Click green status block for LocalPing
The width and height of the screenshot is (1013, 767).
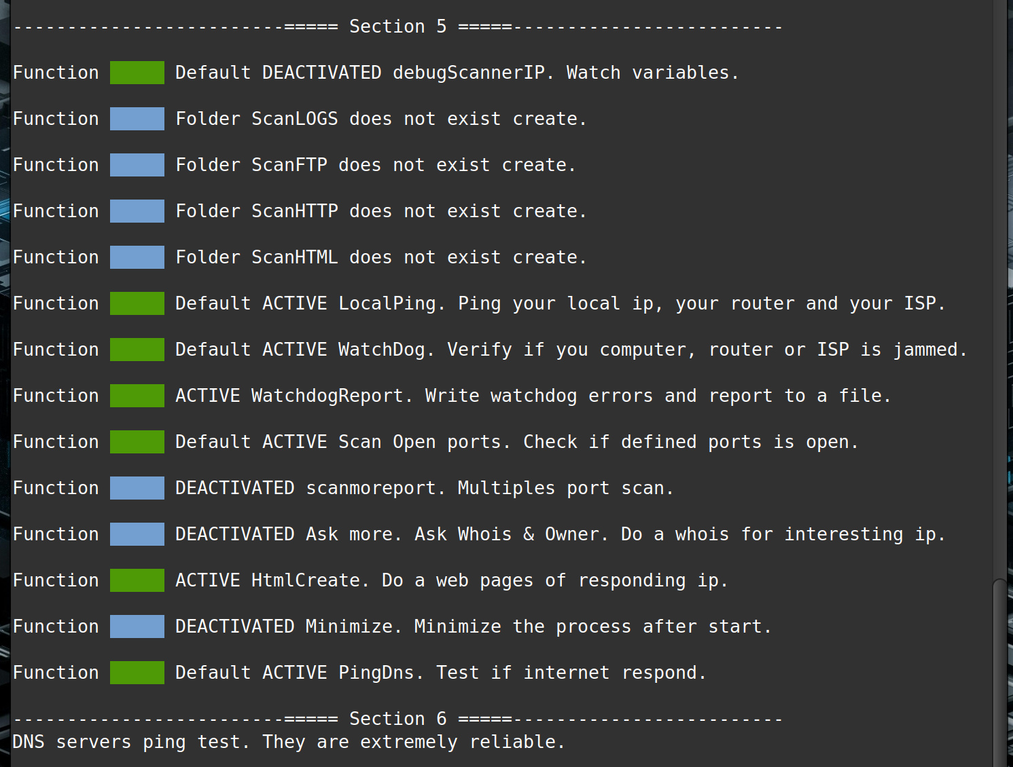137,303
